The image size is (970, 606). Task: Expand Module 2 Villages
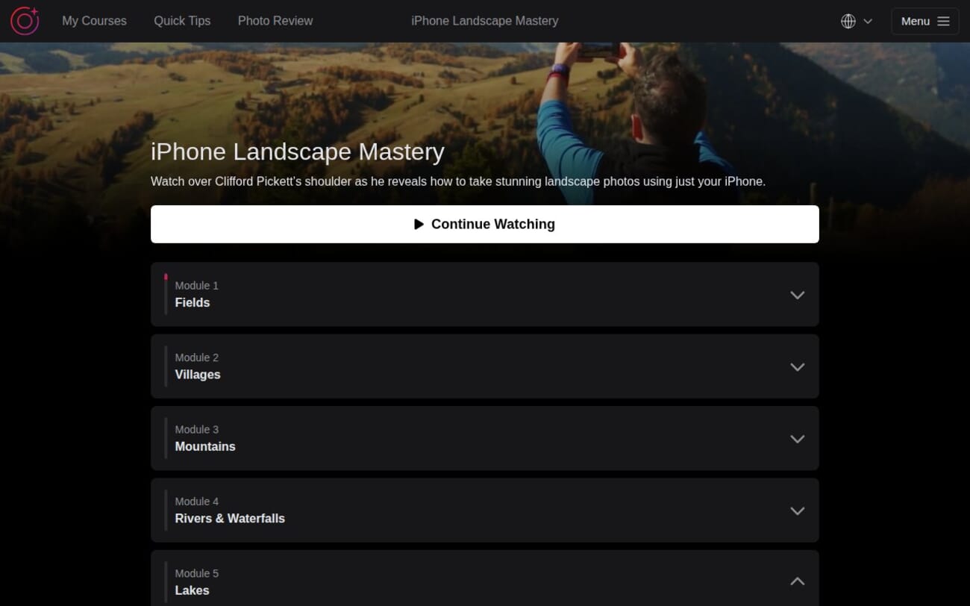click(797, 366)
